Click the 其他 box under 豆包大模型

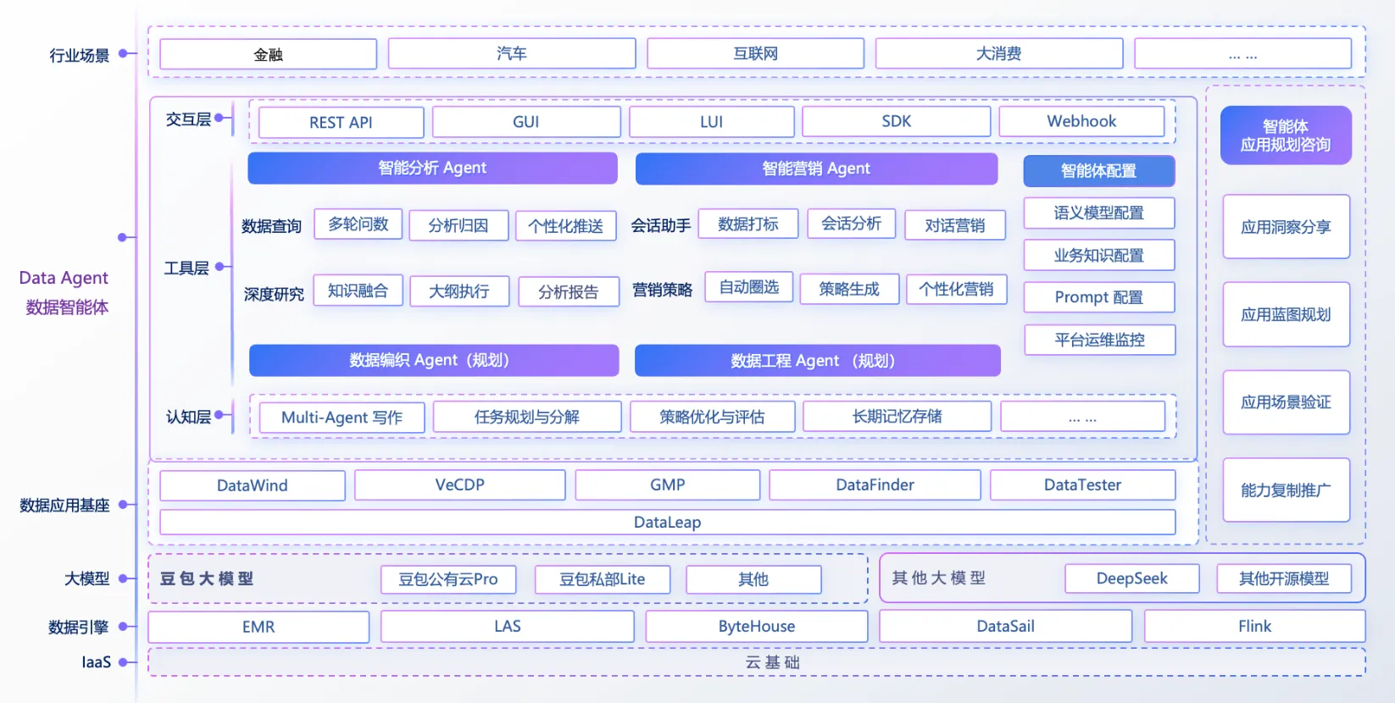click(x=753, y=579)
